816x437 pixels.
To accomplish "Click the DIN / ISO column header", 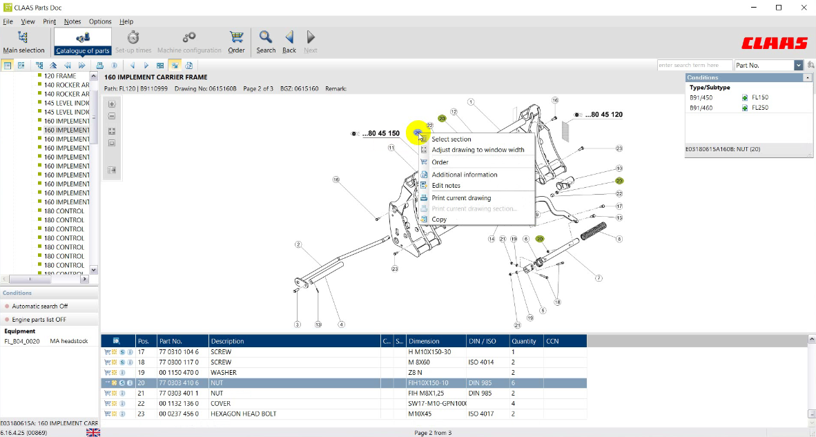I will point(487,341).
